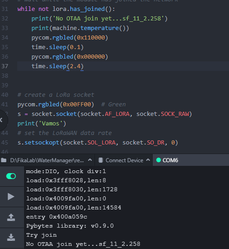Click the 'pycom.rgbled(0x110000)' line
This screenshot has height=249, width=229.
[x=70, y=37]
